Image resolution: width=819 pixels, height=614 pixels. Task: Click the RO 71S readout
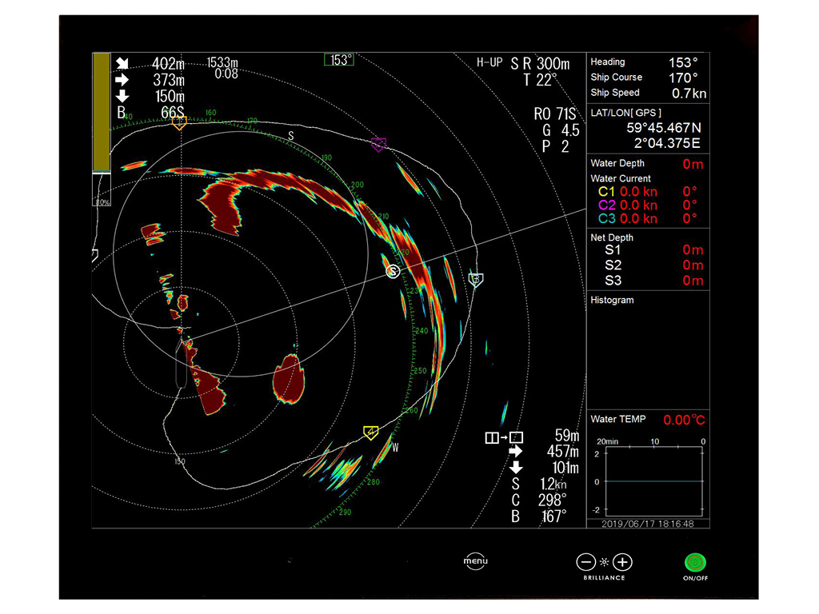click(x=555, y=114)
